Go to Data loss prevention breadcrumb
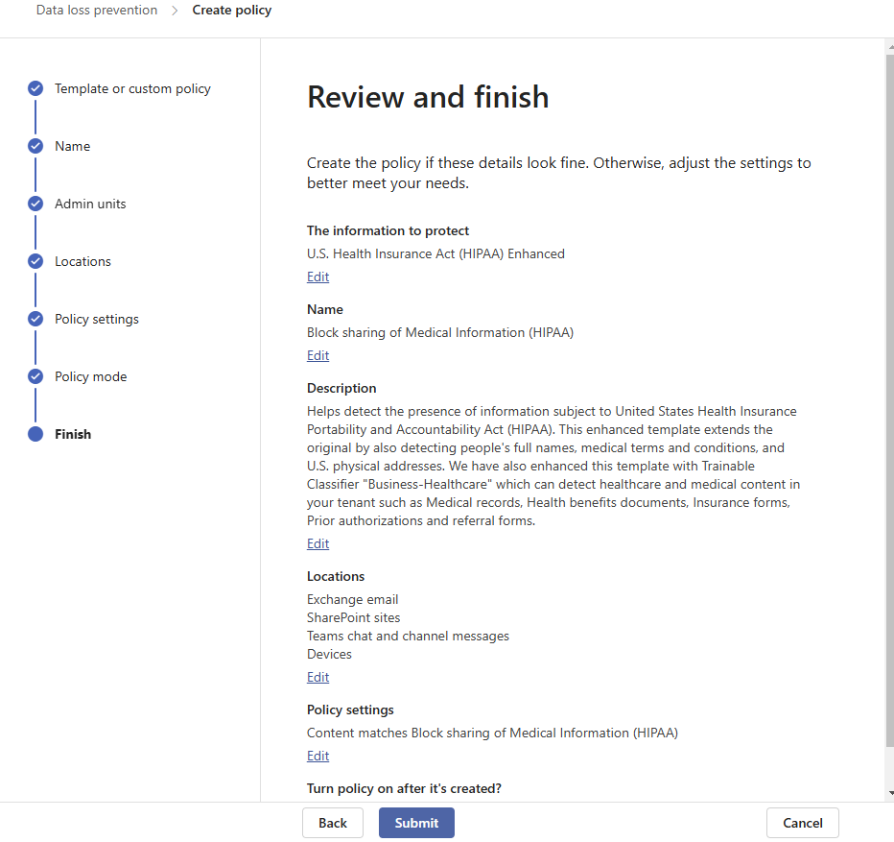Image resolution: width=894 pixels, height=842 pixels. point(97,11)
